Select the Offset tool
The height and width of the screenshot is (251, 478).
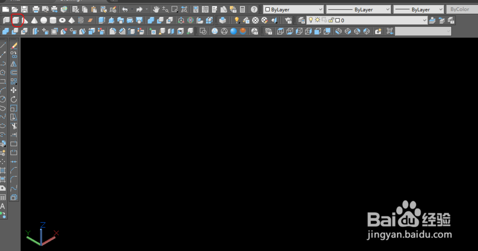[14, 73]
